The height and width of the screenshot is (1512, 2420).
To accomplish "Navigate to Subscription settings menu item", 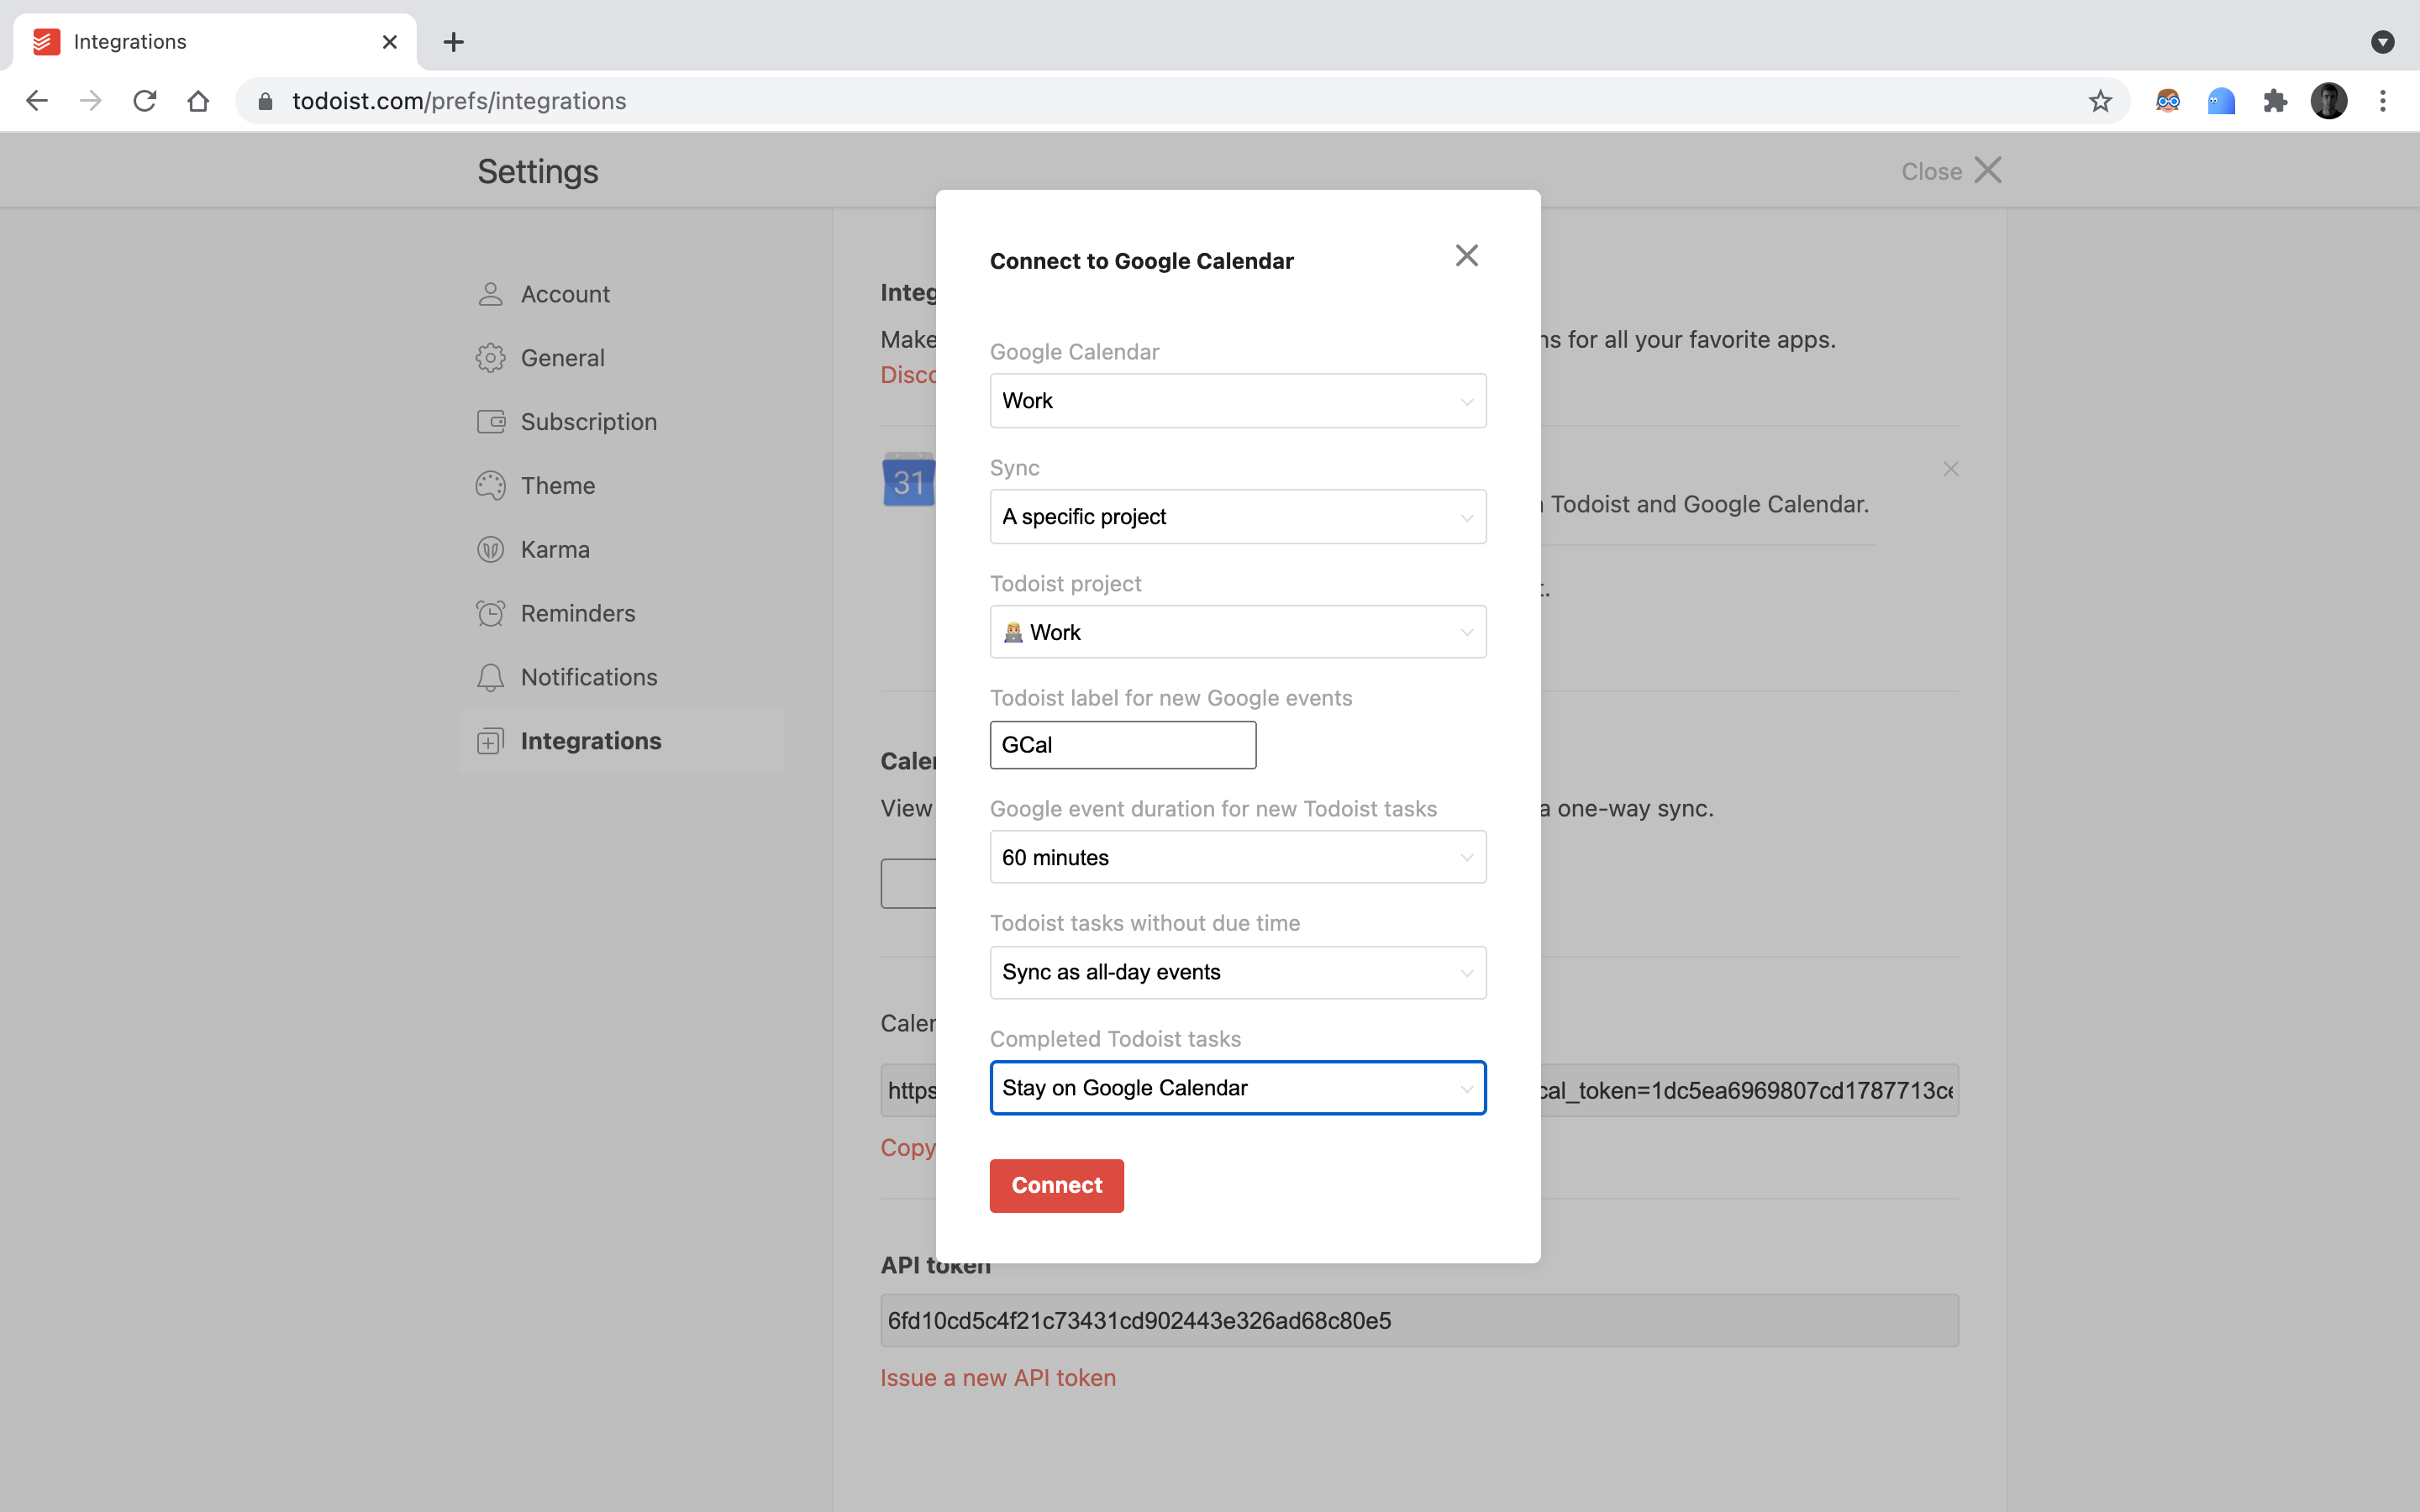I will [x=587, y=422].
